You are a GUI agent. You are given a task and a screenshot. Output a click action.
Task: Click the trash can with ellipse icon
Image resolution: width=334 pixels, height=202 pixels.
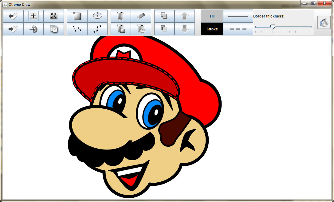point(141,29)
